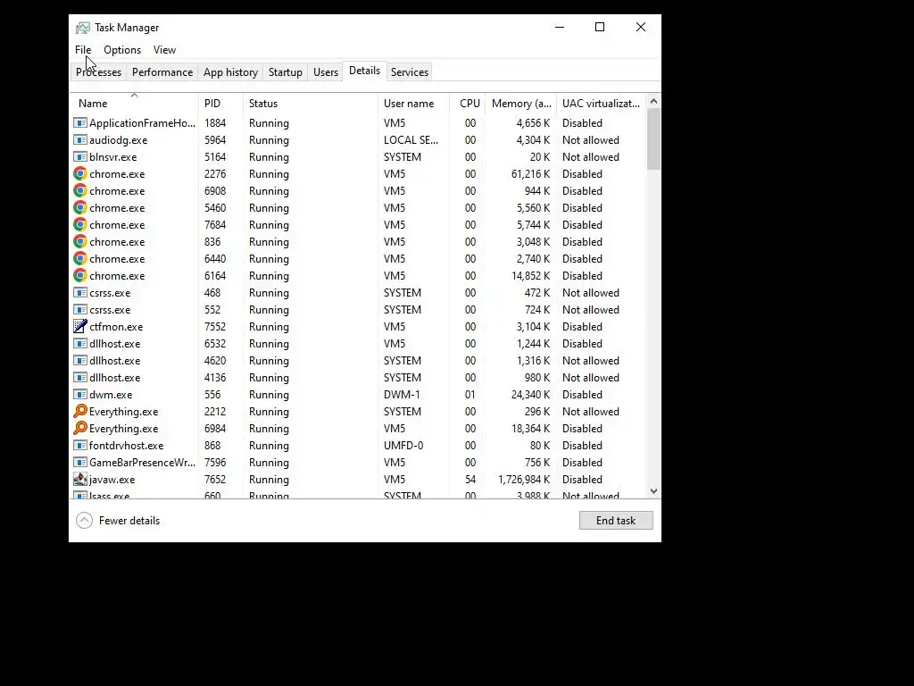Click the Task Manager title bar icon
Viewport: 914px width, 686px height.
coord(83,28)
